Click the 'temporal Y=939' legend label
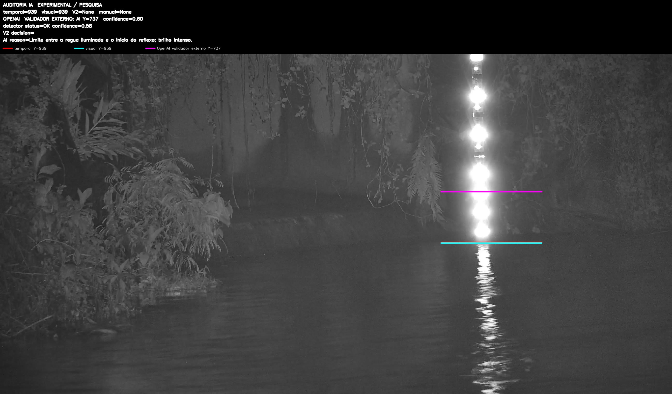The image size is (672, 394). (x=30, y=48)
